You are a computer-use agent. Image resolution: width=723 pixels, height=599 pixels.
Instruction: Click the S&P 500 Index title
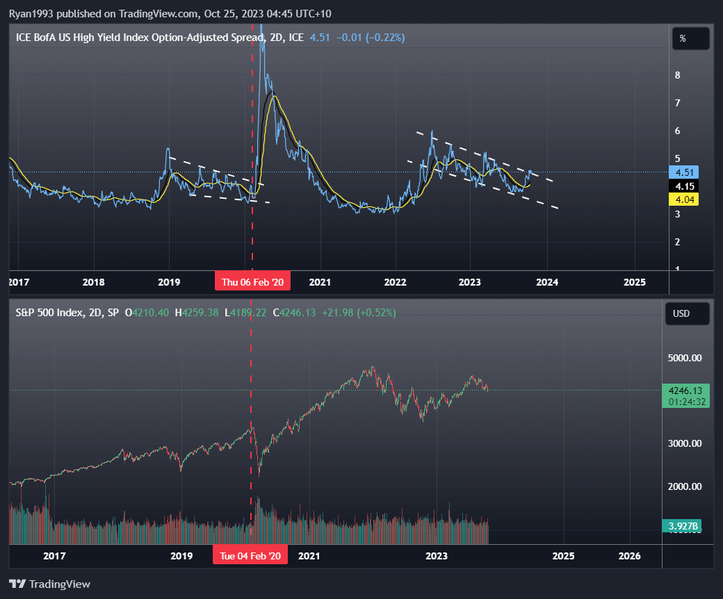(x=67, y=313)
